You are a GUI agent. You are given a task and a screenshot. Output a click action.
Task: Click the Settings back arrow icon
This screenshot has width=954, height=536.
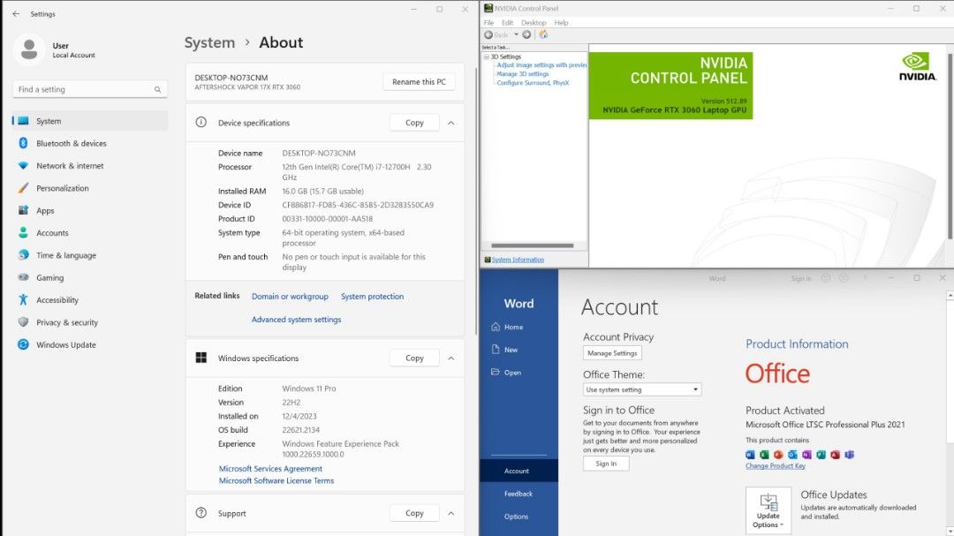tap(16, 14)
